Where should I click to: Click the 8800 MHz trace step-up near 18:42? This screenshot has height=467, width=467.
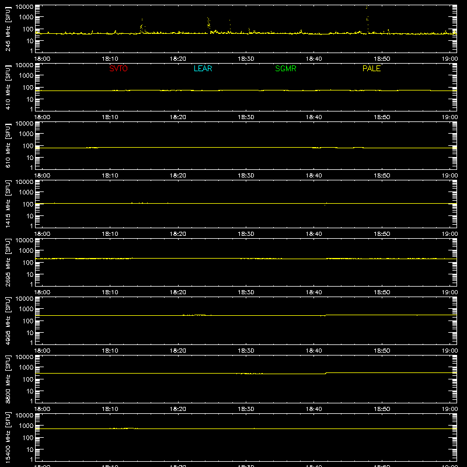point(326,373)
